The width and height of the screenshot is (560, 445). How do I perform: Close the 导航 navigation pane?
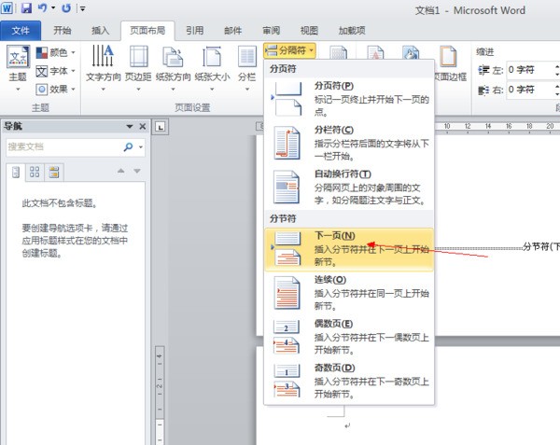point(143,126)
